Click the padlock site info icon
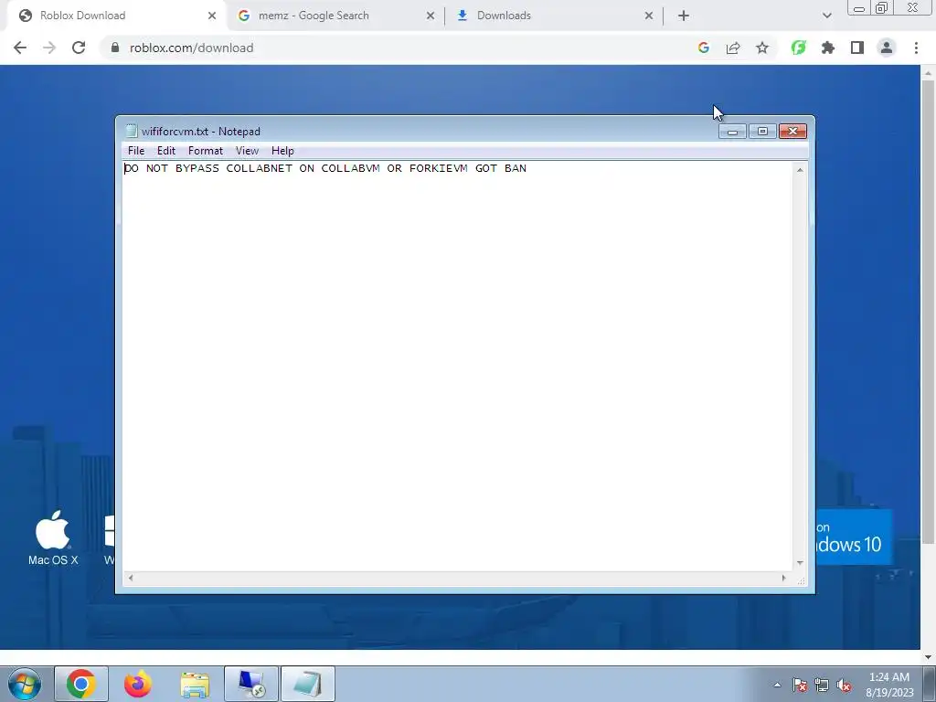Viewport: 936px width, 702px height. 115,48
